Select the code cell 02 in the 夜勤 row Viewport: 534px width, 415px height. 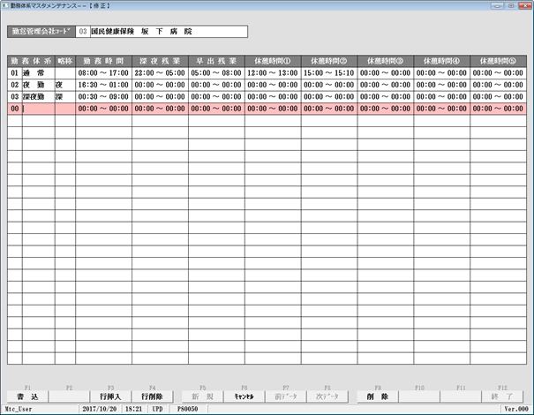pyautogui.click(x=15, y=85)
